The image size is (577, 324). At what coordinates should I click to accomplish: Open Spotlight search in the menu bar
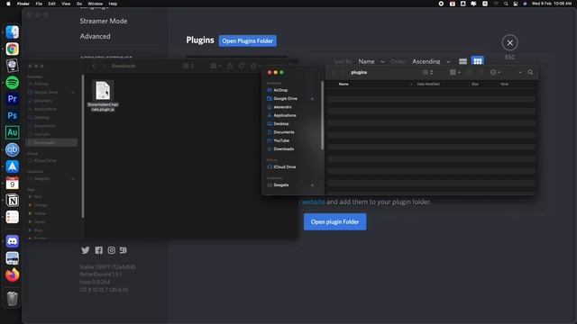pyautogui.click(x=507, y=4)
